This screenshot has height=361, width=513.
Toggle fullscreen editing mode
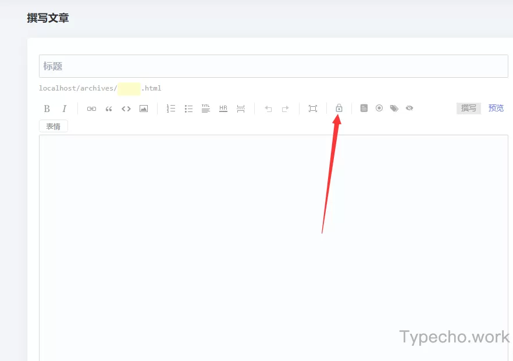(313, 109)
